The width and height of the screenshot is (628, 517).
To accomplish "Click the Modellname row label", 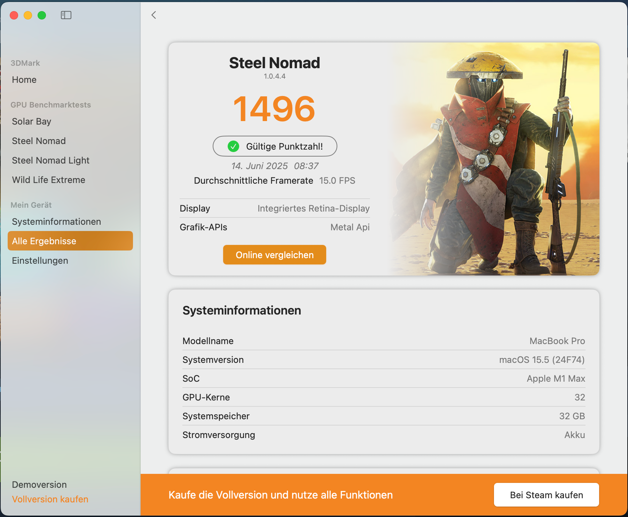I will pyautogui.click(x=208, y=341).
